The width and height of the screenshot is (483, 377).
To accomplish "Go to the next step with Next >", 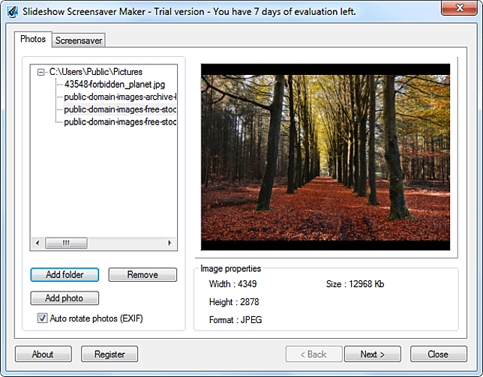I will pyautogui.click(x=373, y=354).
